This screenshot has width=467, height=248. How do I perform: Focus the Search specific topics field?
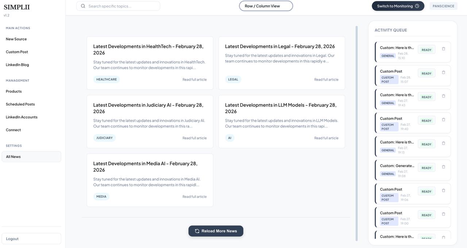[122, 6]
